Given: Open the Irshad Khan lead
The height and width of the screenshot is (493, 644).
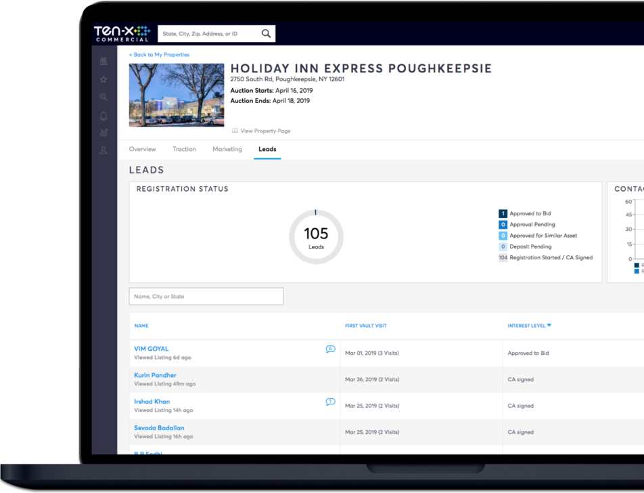Looking at the screenshot, I should coord(152,402).
